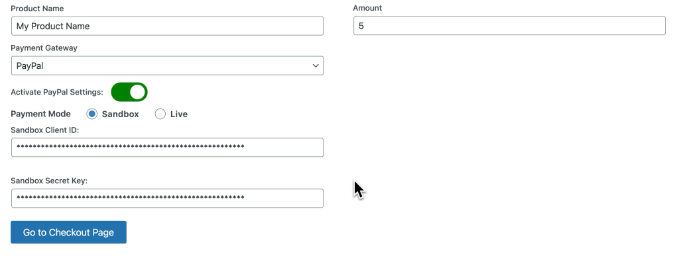Click the "Amount" label text
679x256 pixels.
(x=367, y=8)
